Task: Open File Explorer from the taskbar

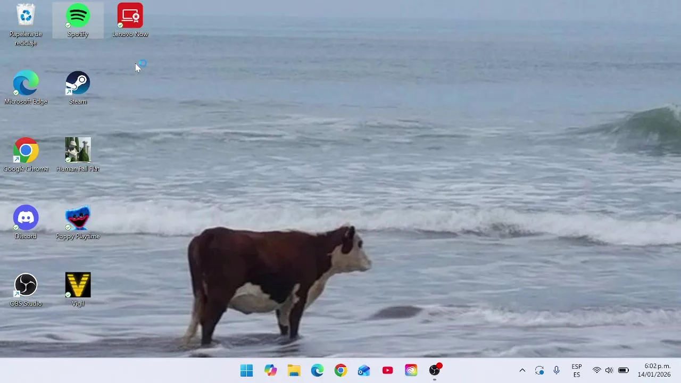Action: (x=294, y=370)
